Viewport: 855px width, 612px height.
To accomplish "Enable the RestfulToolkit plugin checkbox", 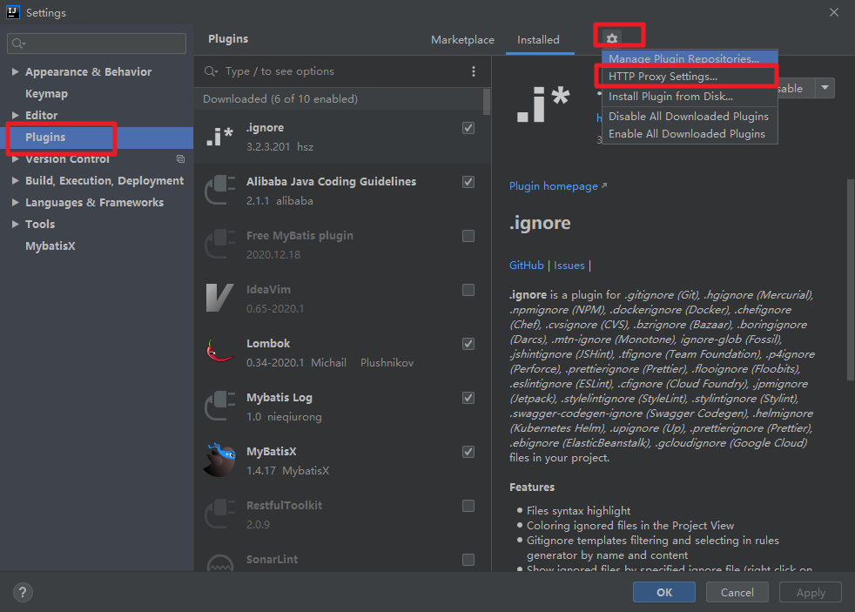I will pyautogui.click(x=468, y=506).
